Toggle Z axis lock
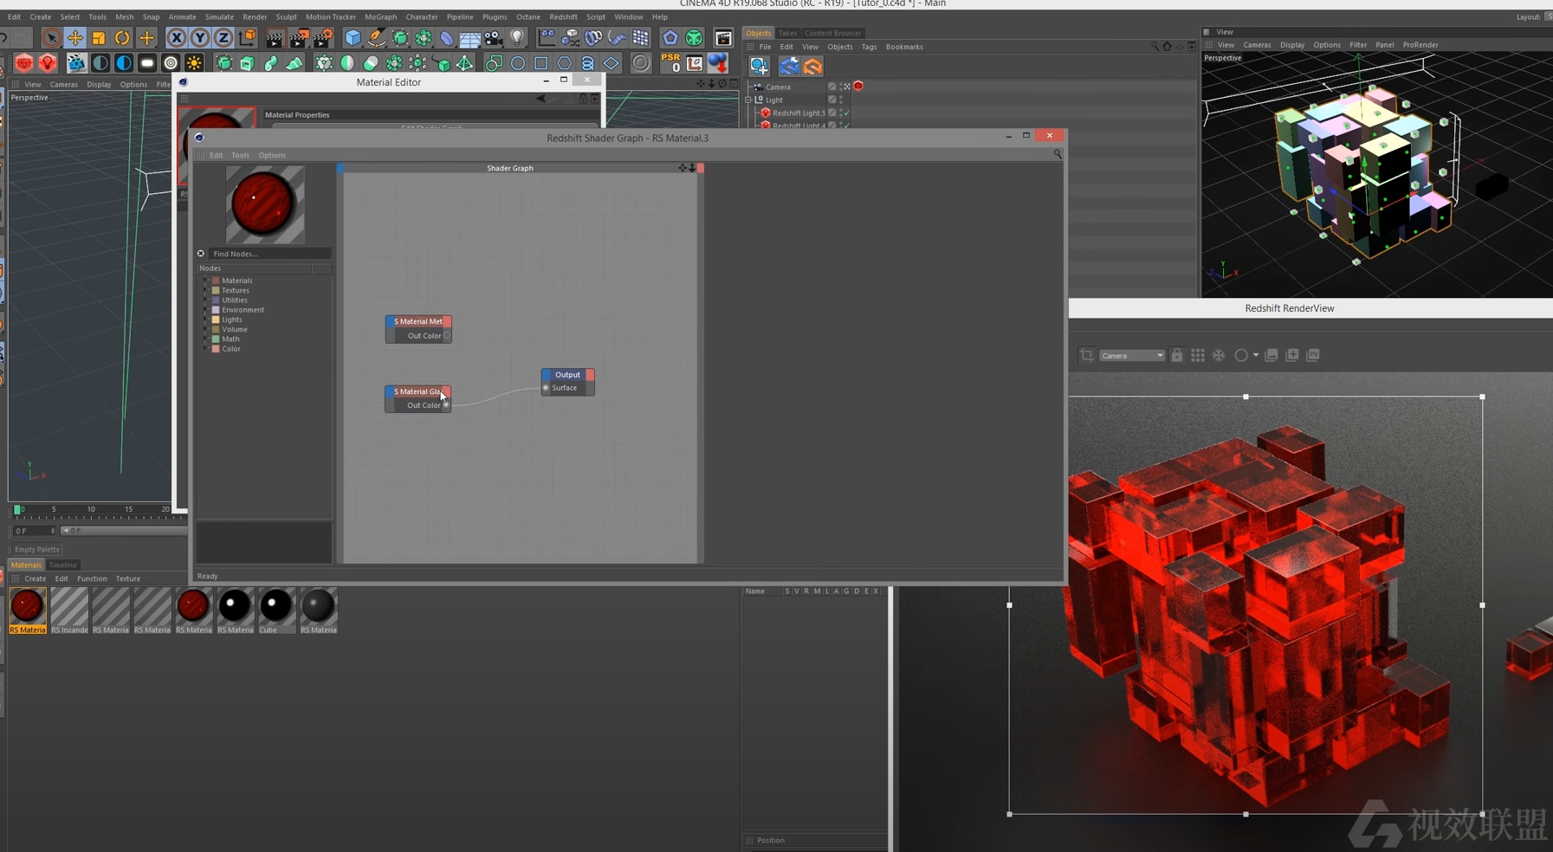Viewport: 1553px width, 852px height. coord(223,38)
